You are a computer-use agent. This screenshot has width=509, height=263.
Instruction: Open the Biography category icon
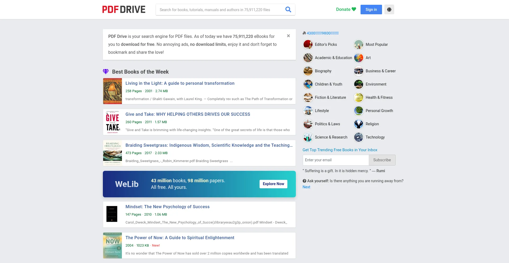[x=308, y=71]
